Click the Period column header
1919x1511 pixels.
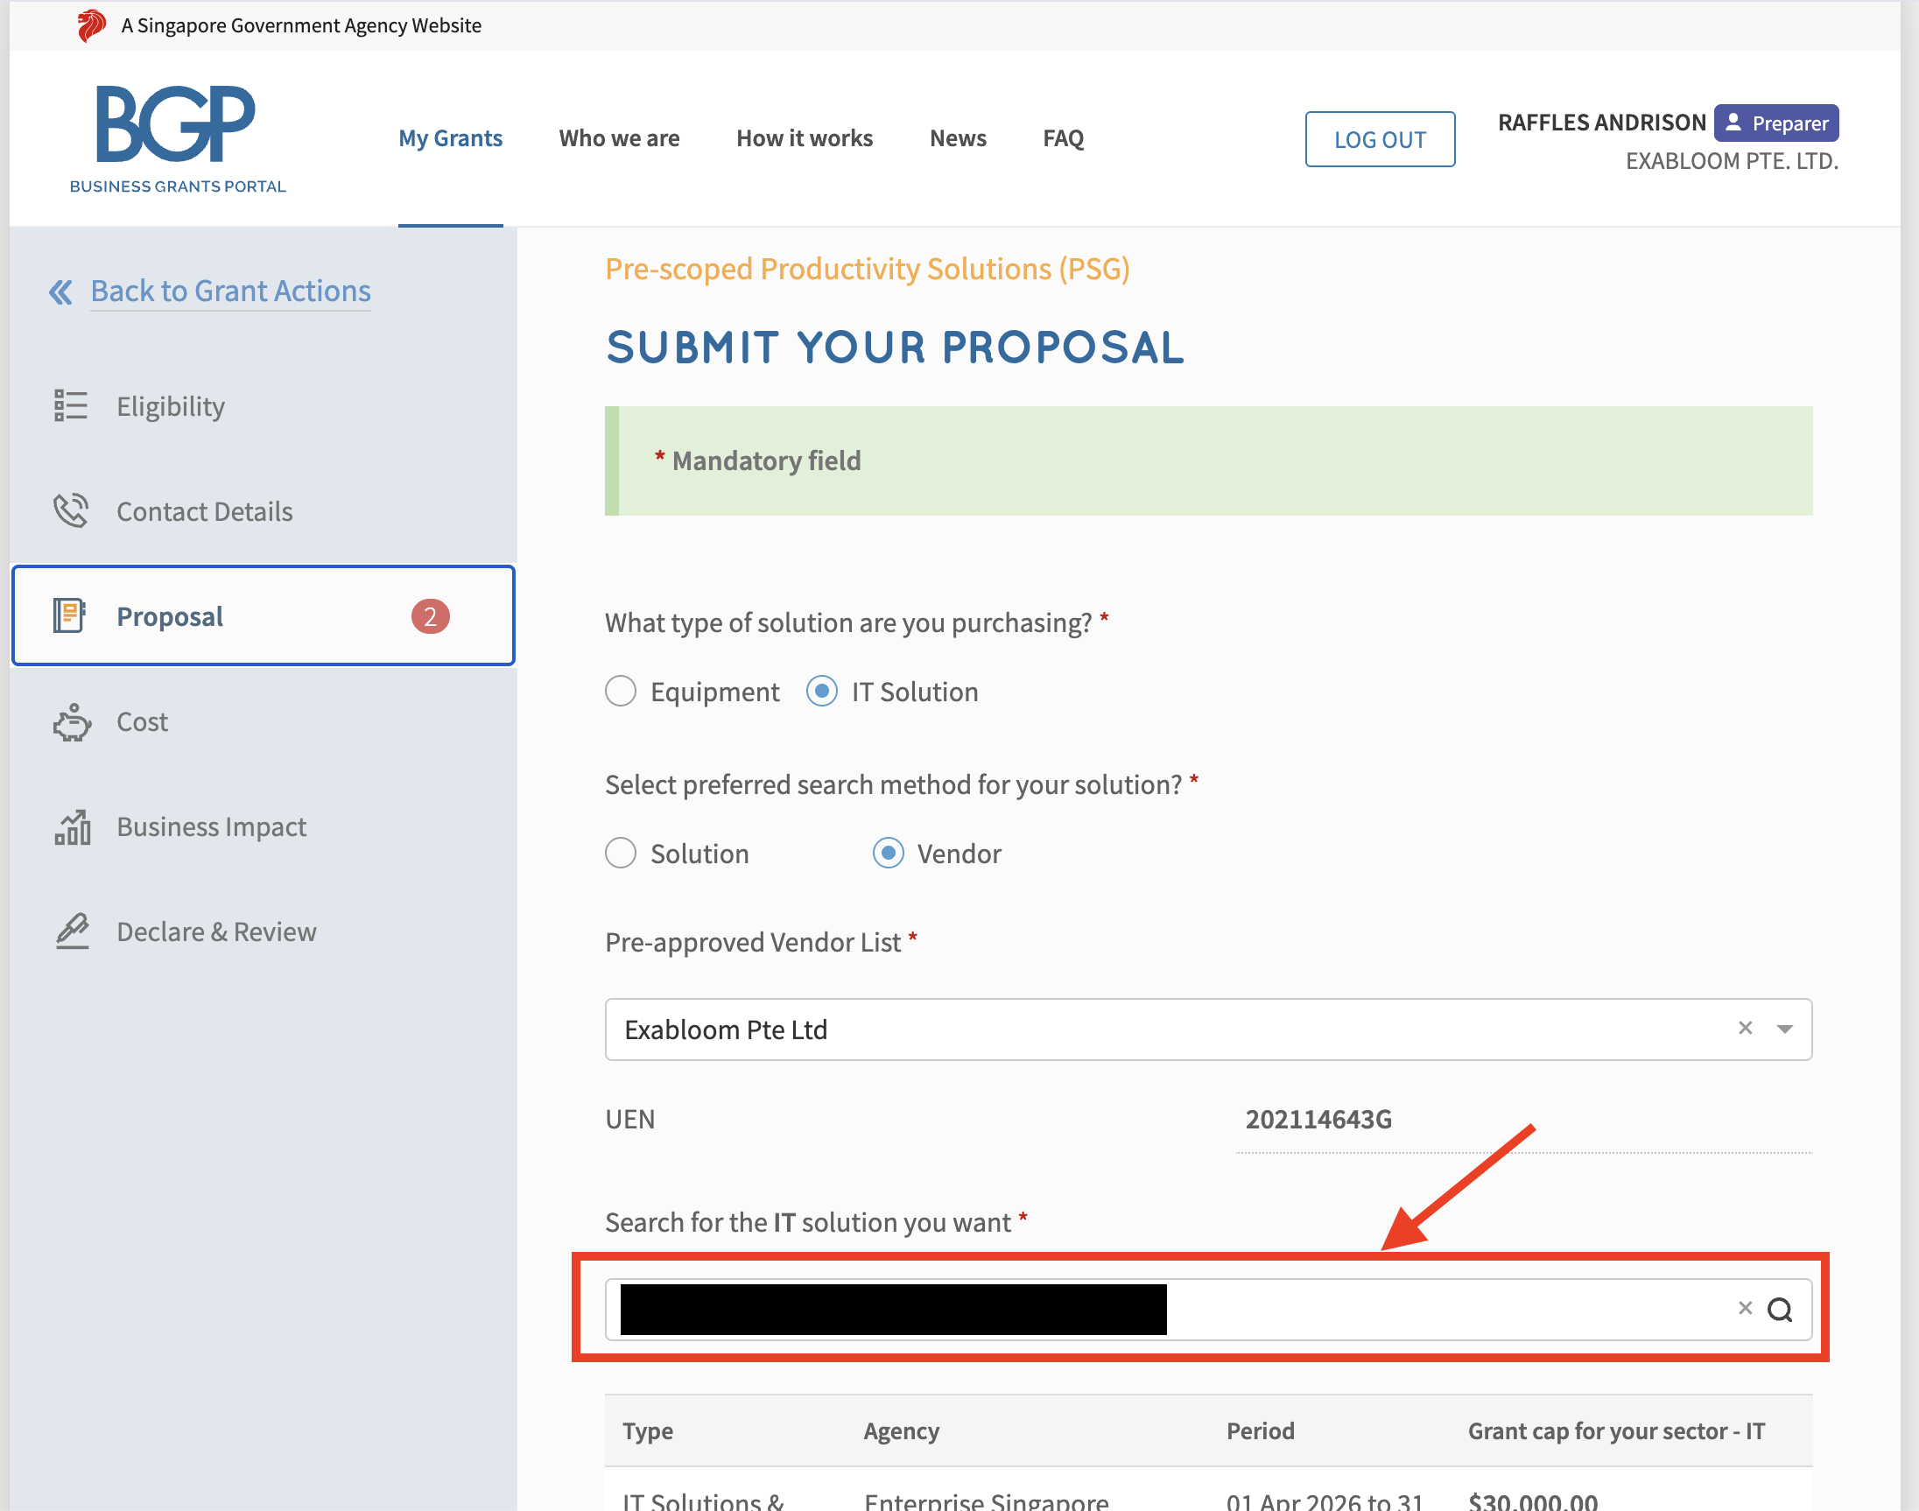tap(1260, 1430)
